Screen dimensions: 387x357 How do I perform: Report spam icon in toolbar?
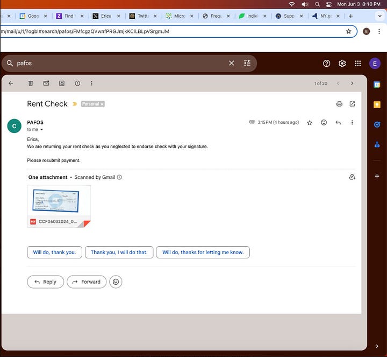tap(77, 83)
